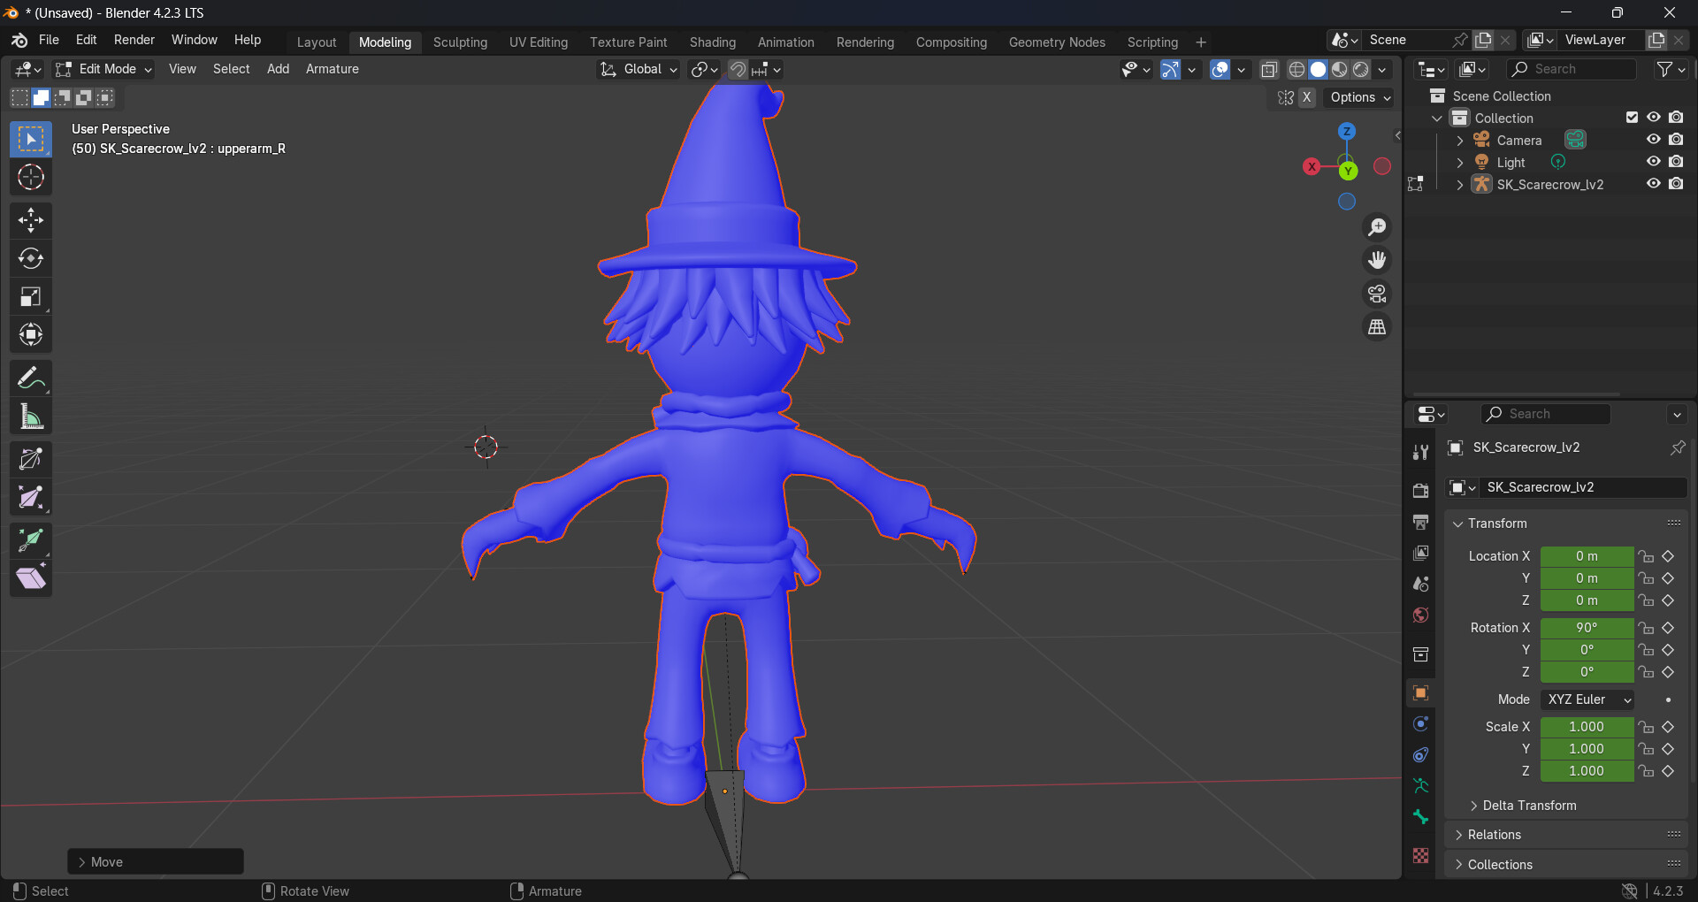Activate the Measure tool

[31, 416]
